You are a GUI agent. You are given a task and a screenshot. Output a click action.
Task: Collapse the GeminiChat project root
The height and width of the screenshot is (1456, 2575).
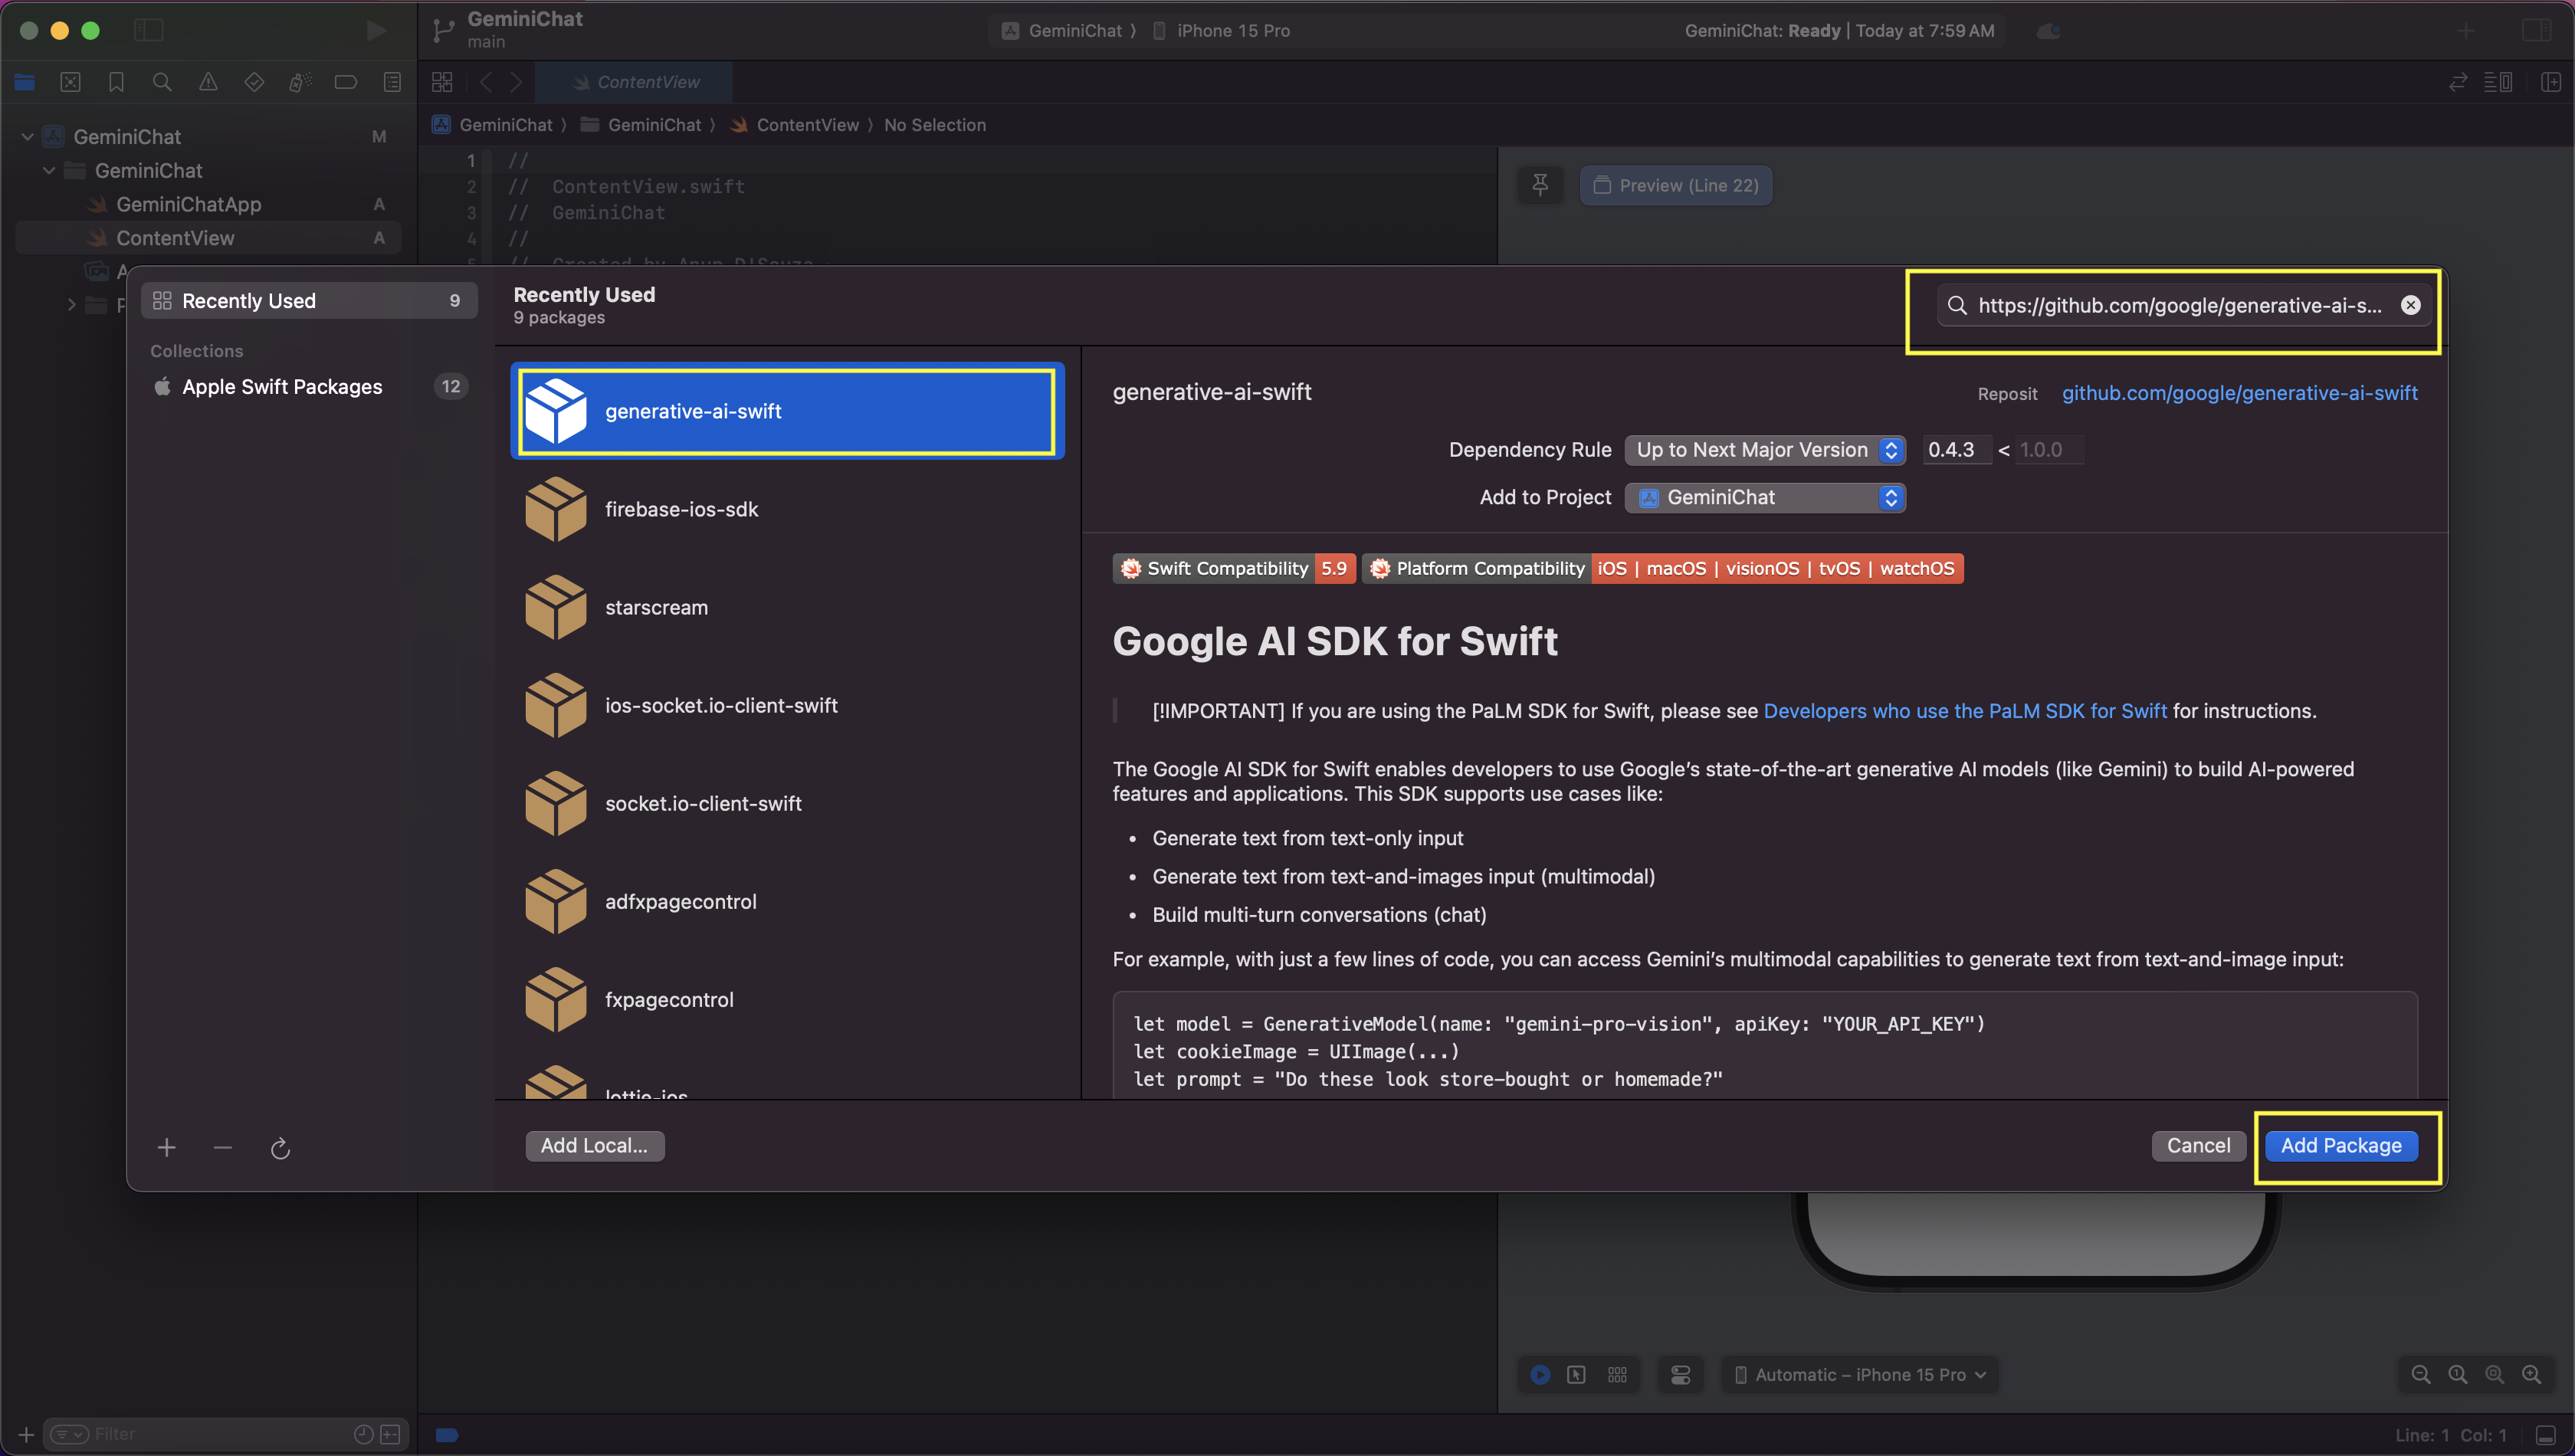28,137
